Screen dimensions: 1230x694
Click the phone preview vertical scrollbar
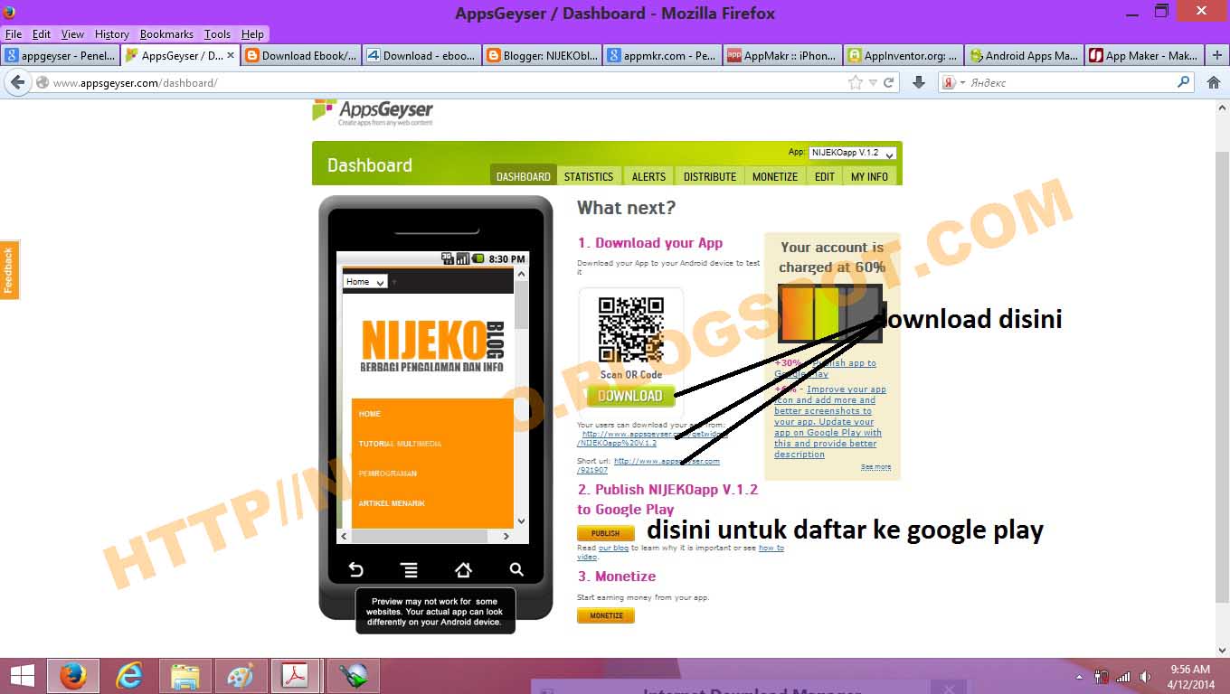pyautogui.click(x=521, y=399)
